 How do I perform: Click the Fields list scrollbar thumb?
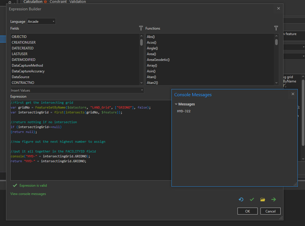(x=141, y=43)
